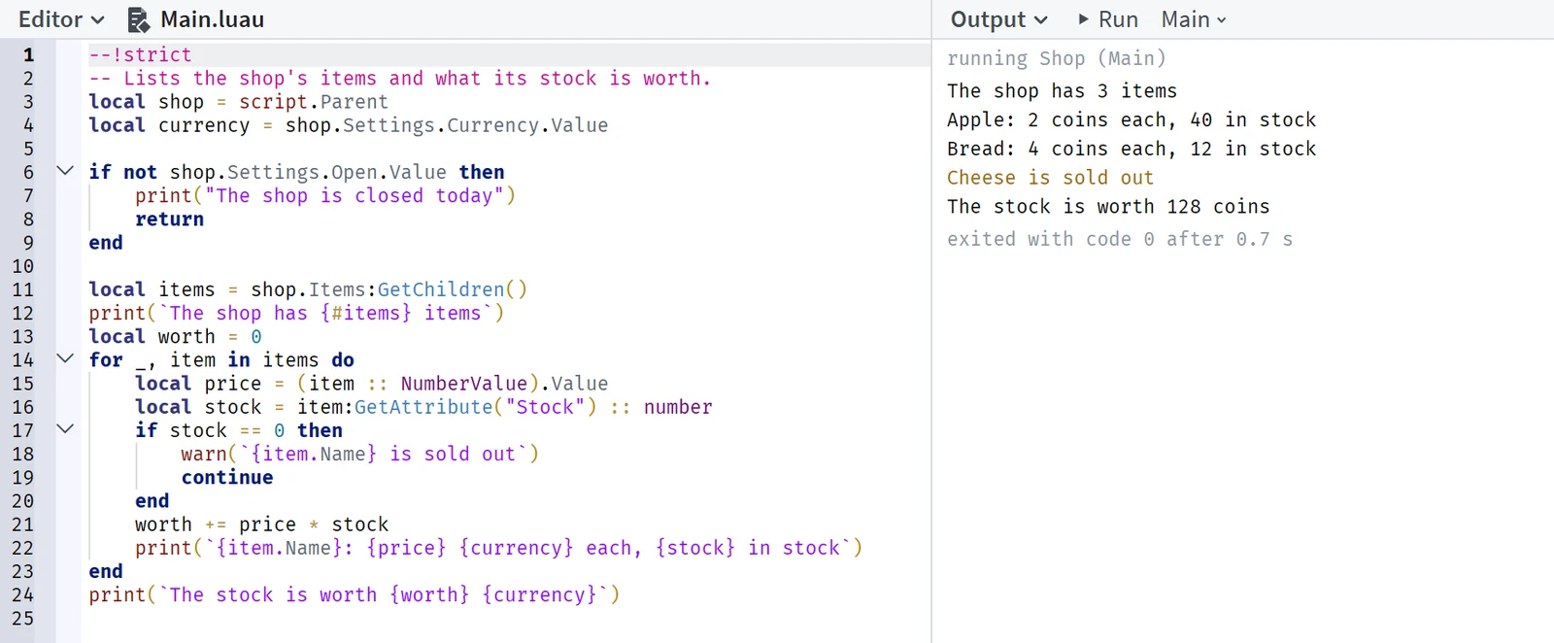Click the Main.luau file icon
This screenshot has height=643, width=1554.
tap(139, 19)
